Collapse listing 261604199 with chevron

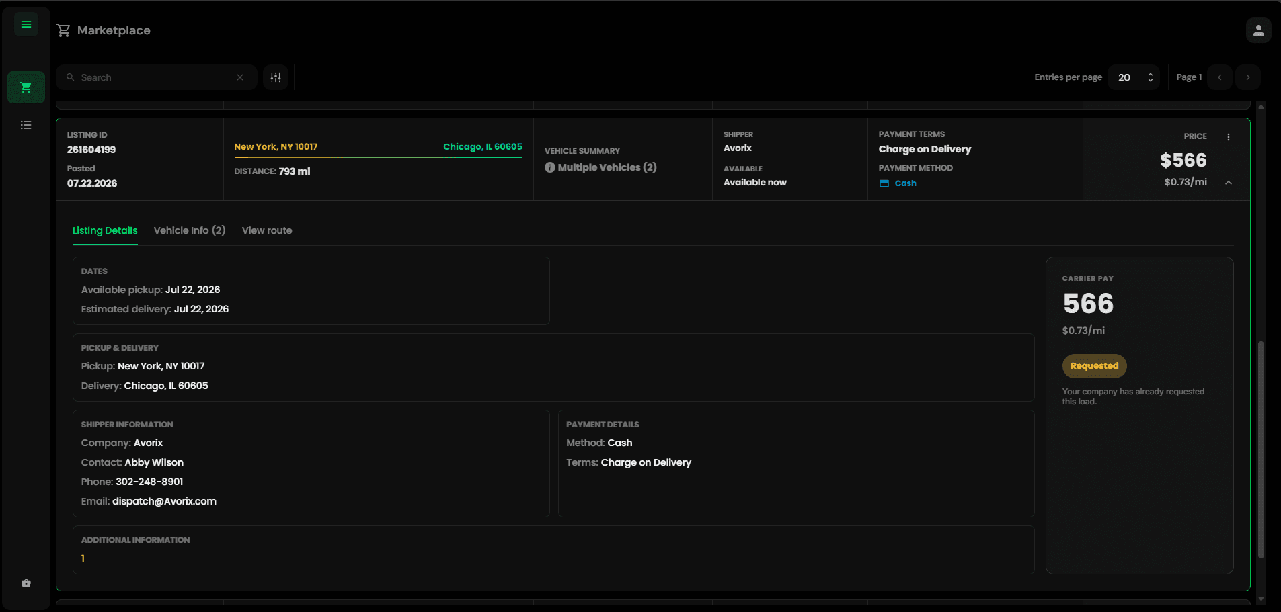pyautogui.click(x=1229, y=183)
